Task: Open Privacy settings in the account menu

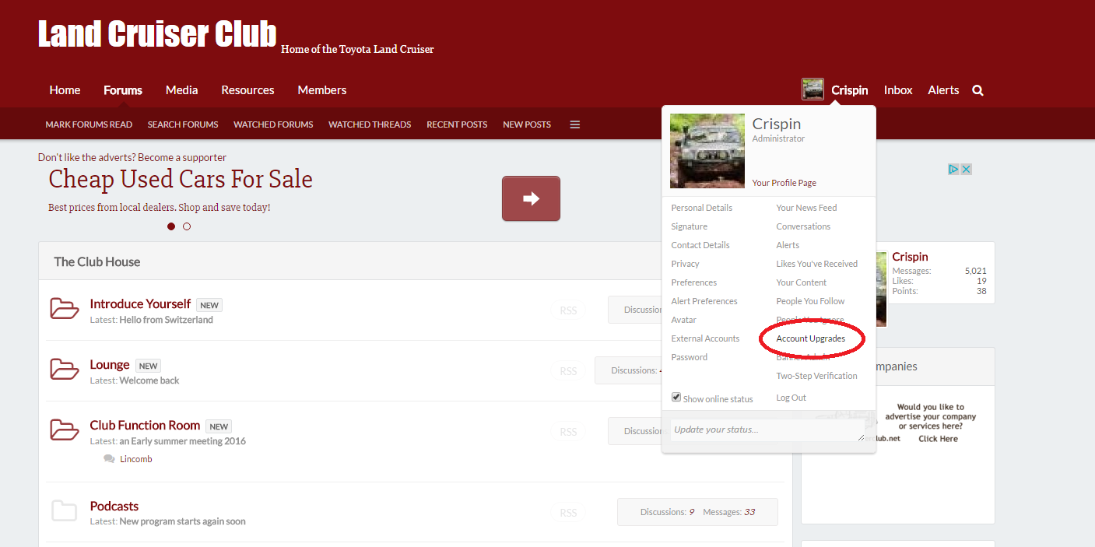Action: (x=686, y=264)
